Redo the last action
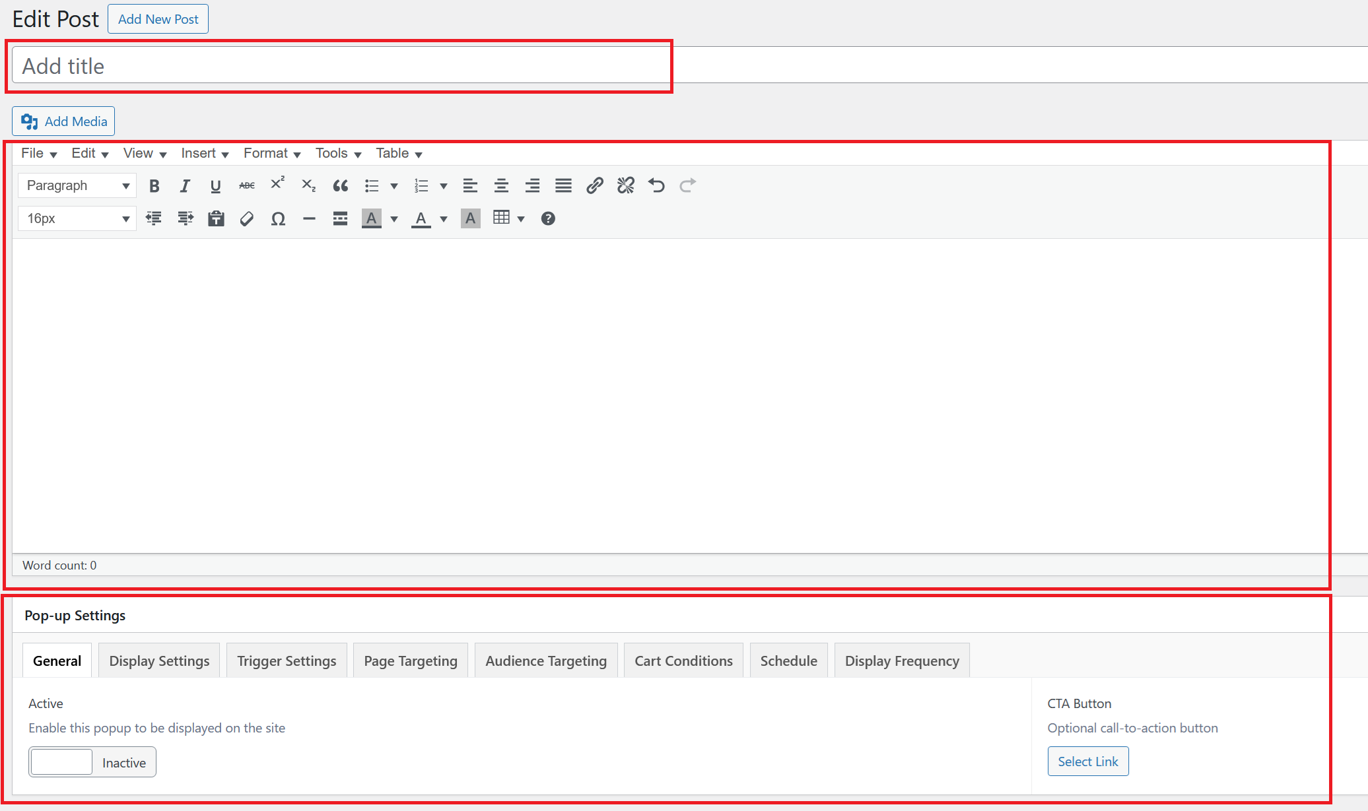The width and height of the screenshot is (1368, 811). click(x=687, y=186)
